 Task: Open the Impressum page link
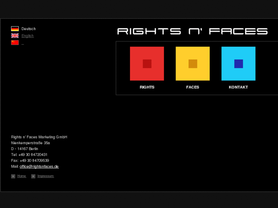(46, 176)
